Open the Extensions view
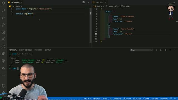Image resolution: width=178 pixels, height=100 pixels. pyautogui.click(x=3, y=39)
